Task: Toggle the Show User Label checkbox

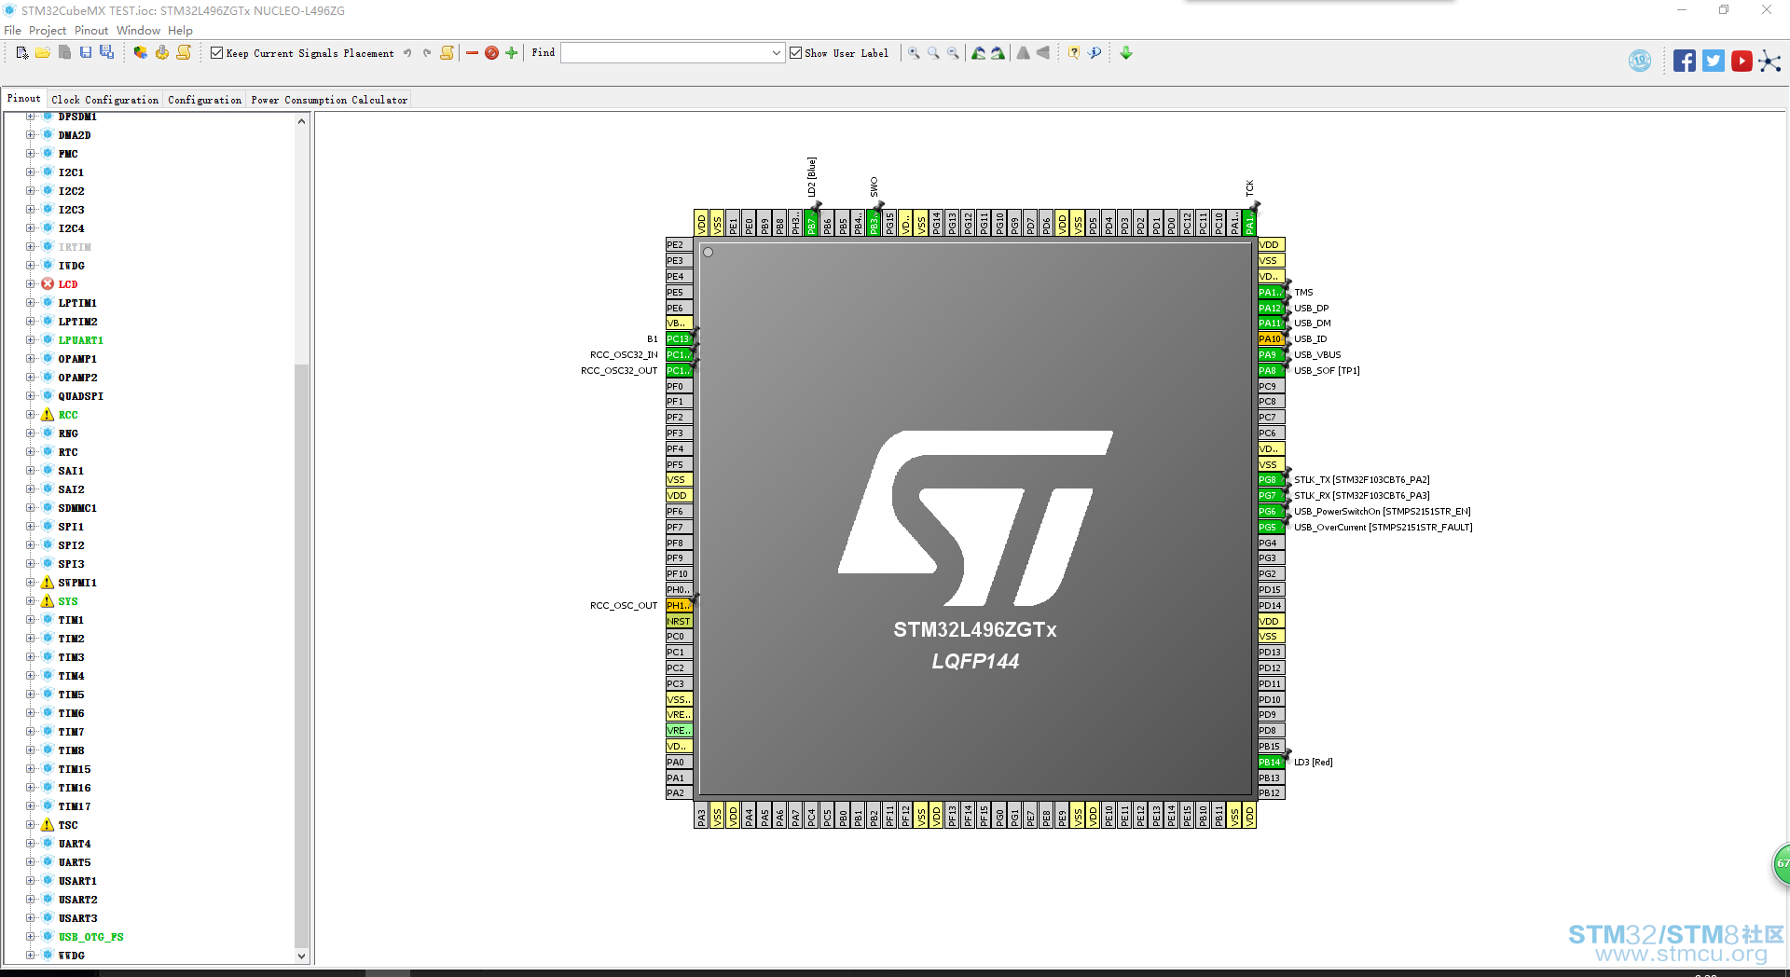Action: point(795,53)
